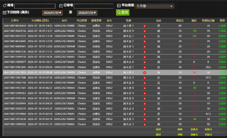Viewport: 227px width, 138px height.
Task: Click the 状态 column header
Action: [222, 21]
